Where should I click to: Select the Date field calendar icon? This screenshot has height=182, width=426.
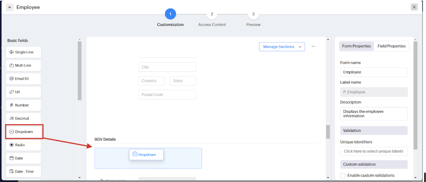(11, 158)
